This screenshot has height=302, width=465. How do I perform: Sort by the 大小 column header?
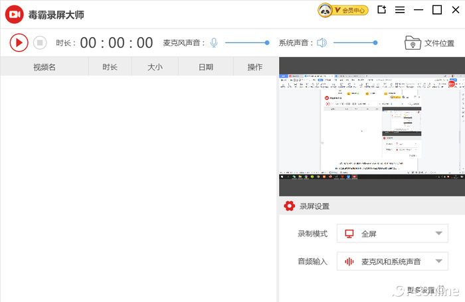155,67
